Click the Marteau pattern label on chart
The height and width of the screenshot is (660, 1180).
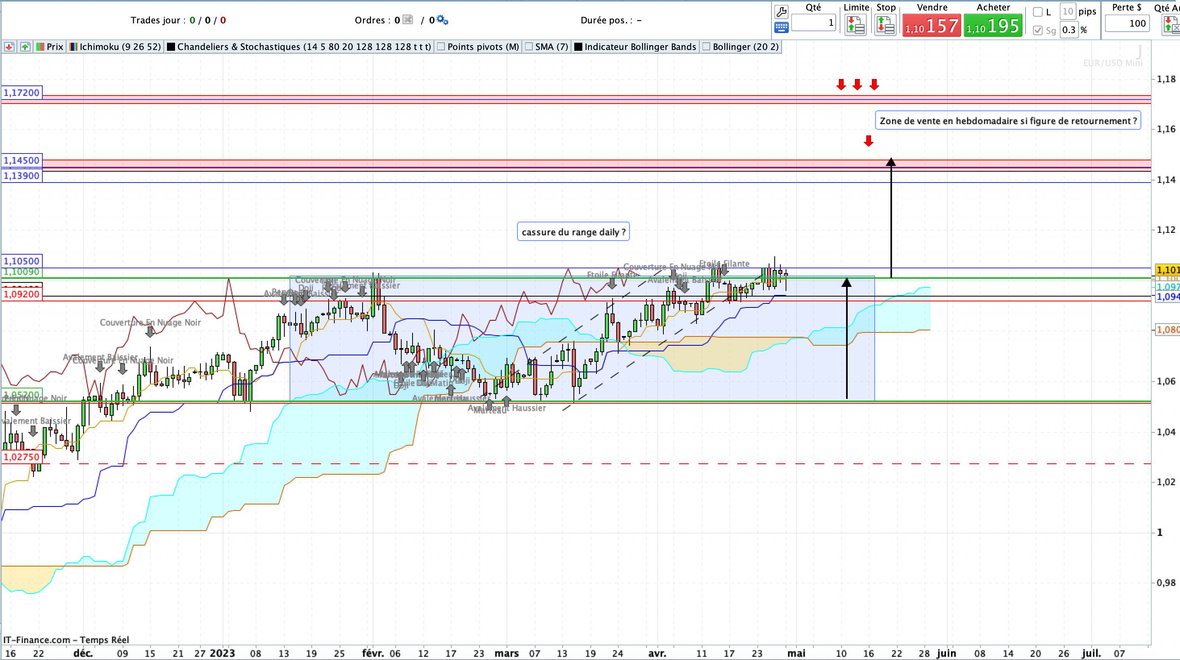tap(490, 411)
